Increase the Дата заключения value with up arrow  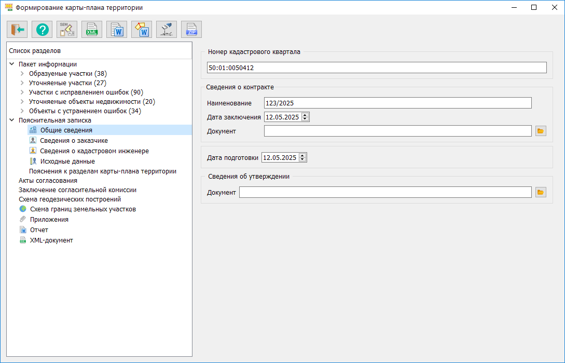click(305, 115)
